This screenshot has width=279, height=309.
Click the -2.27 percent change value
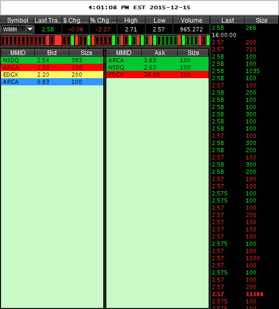pos(103,29)
